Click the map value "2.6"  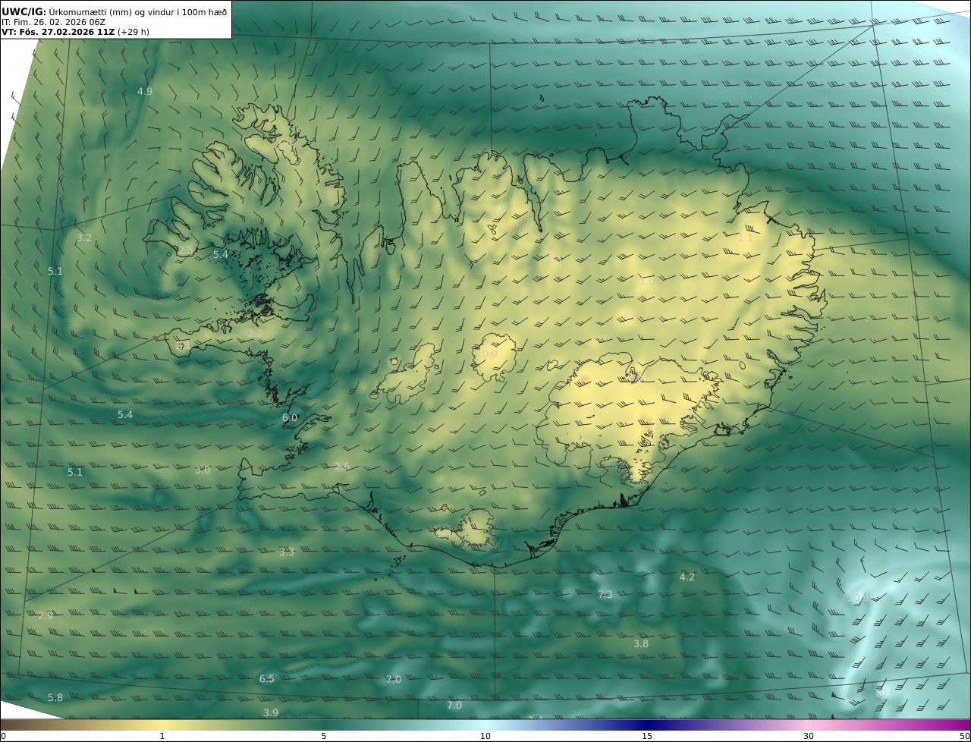[342, 466]
